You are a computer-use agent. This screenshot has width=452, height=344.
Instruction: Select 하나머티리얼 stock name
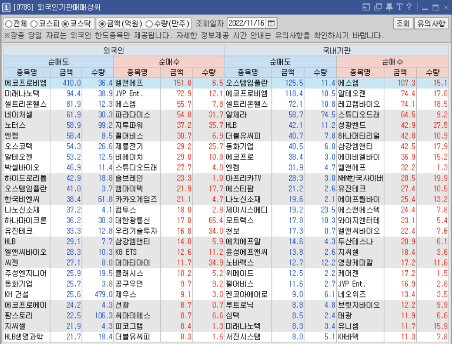(359, 136)
